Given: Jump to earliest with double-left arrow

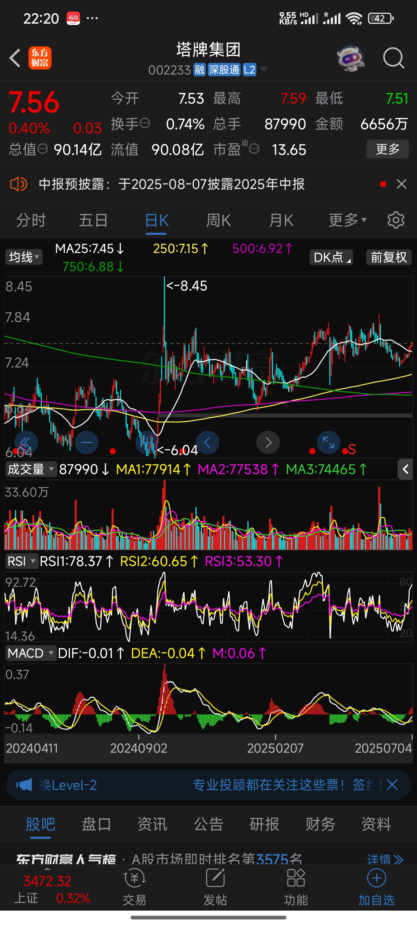Looking at the screenshot, I should click(26, 442).
